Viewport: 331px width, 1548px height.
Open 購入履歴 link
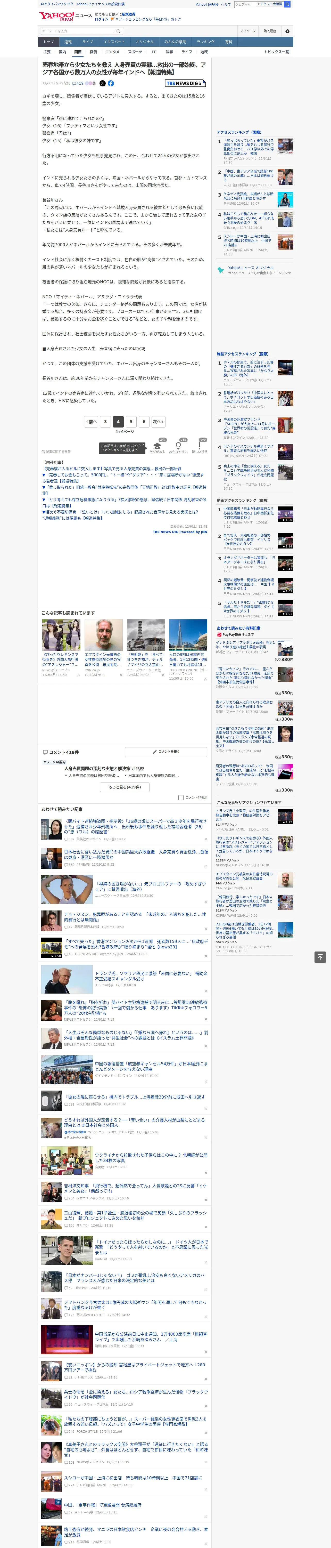click(x=270, y=31)
